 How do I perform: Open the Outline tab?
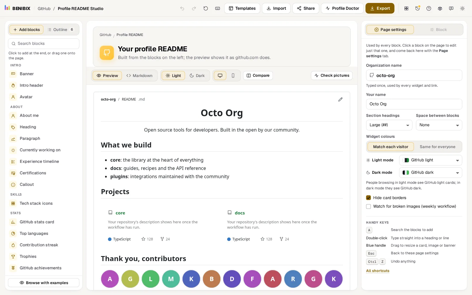60,29
